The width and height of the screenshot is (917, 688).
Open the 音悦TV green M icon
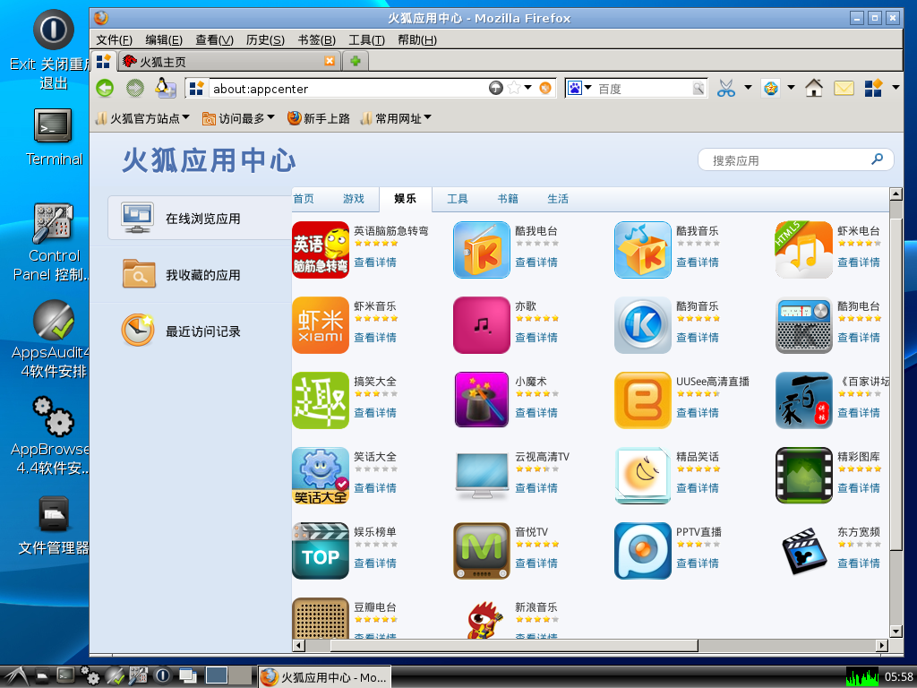[481, 551]
